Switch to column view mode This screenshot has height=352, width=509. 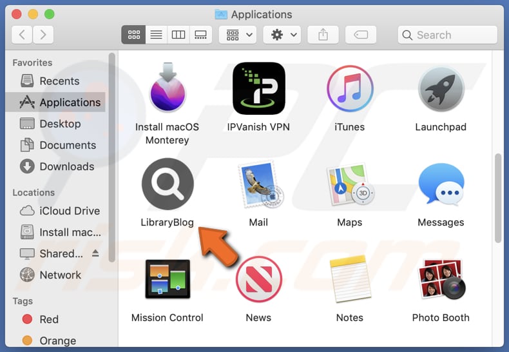pos(178,34)
